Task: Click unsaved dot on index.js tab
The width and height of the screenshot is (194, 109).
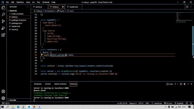Action: tap(63, 7)
